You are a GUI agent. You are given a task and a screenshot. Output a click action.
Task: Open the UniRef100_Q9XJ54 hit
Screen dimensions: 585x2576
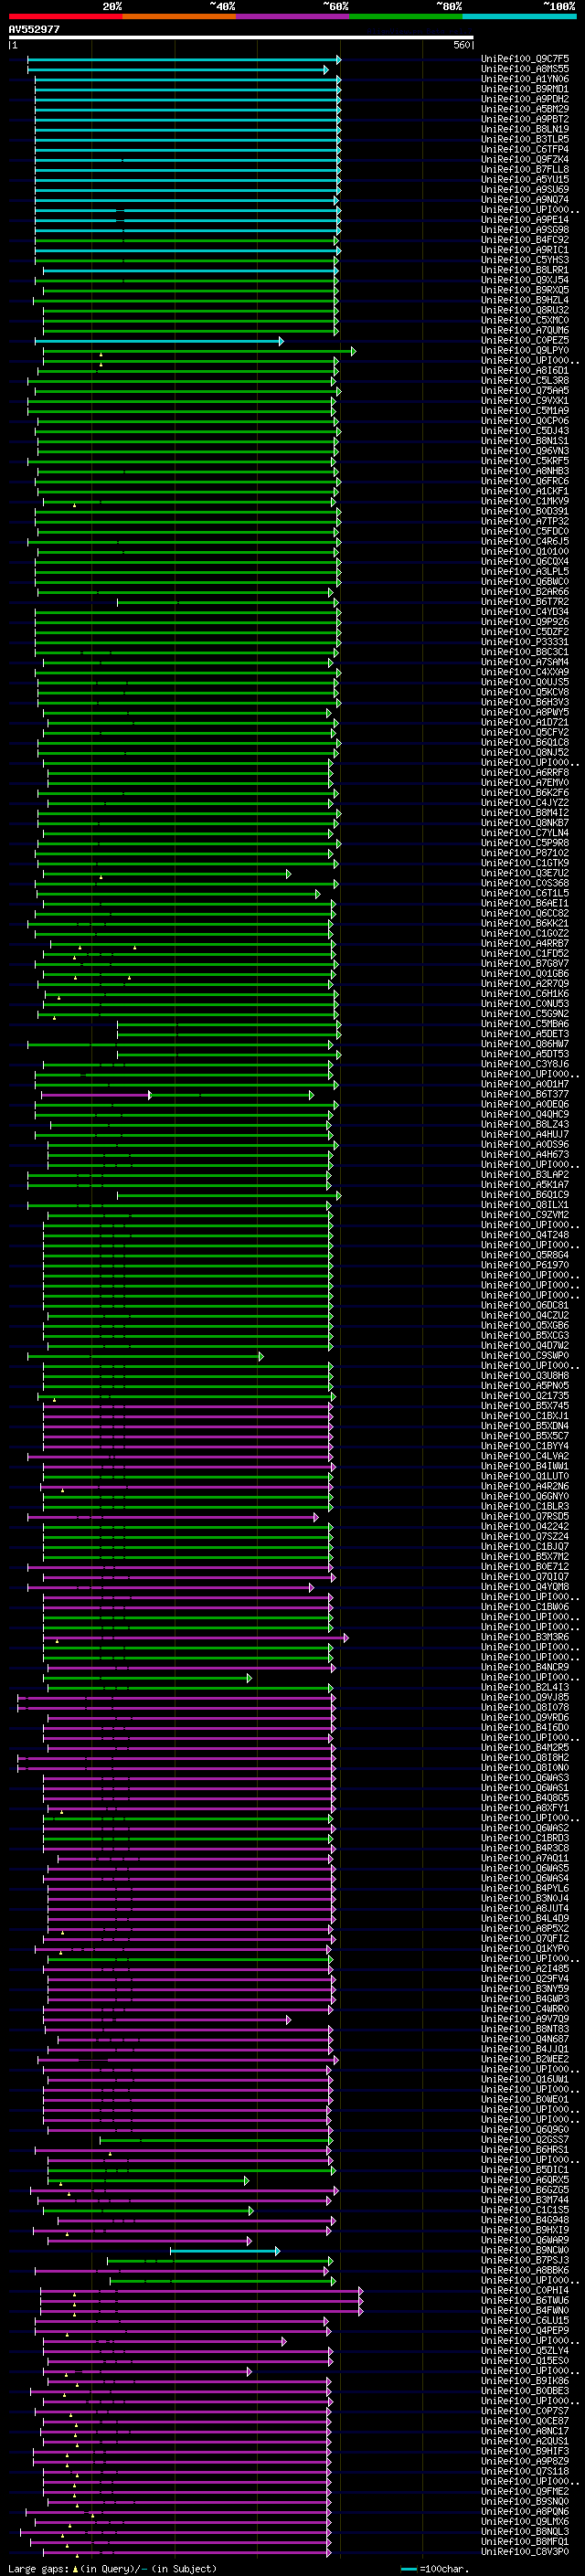point(525,280)
